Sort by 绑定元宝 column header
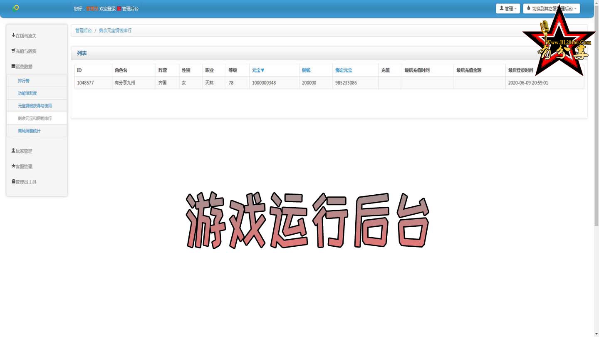The width and height of the screenshot is (599, 337). coord(344,70)
